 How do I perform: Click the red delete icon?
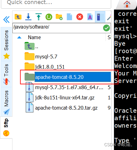pos(80,17)
